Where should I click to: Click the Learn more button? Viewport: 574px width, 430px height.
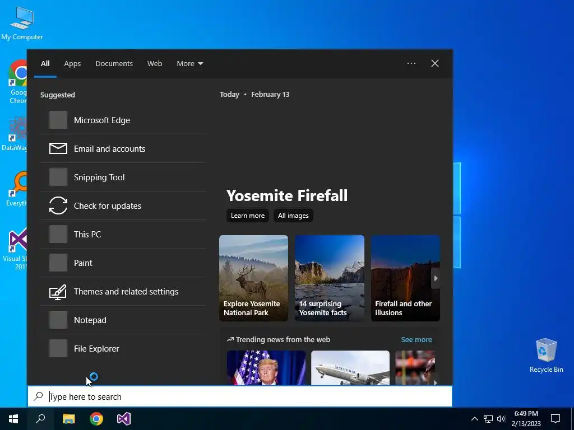[247, 216]
